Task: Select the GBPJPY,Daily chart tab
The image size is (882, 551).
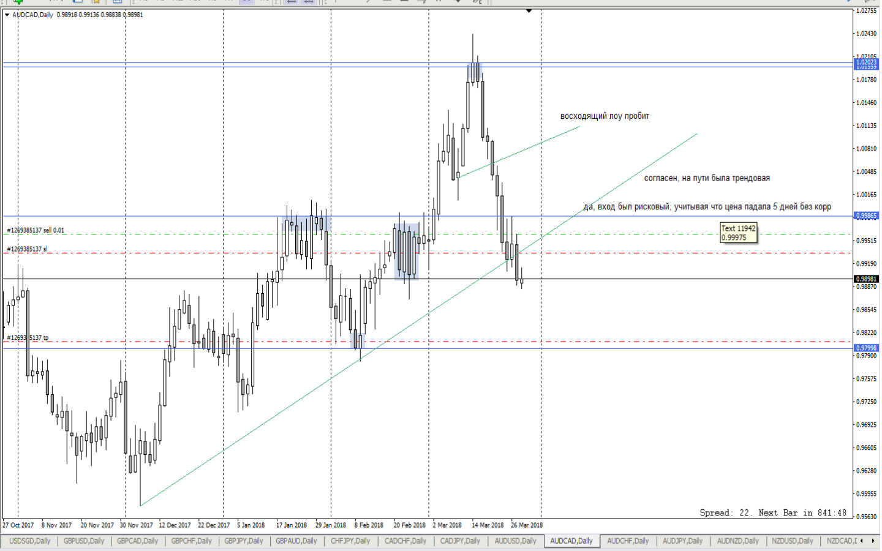Action: coord(244,541)
